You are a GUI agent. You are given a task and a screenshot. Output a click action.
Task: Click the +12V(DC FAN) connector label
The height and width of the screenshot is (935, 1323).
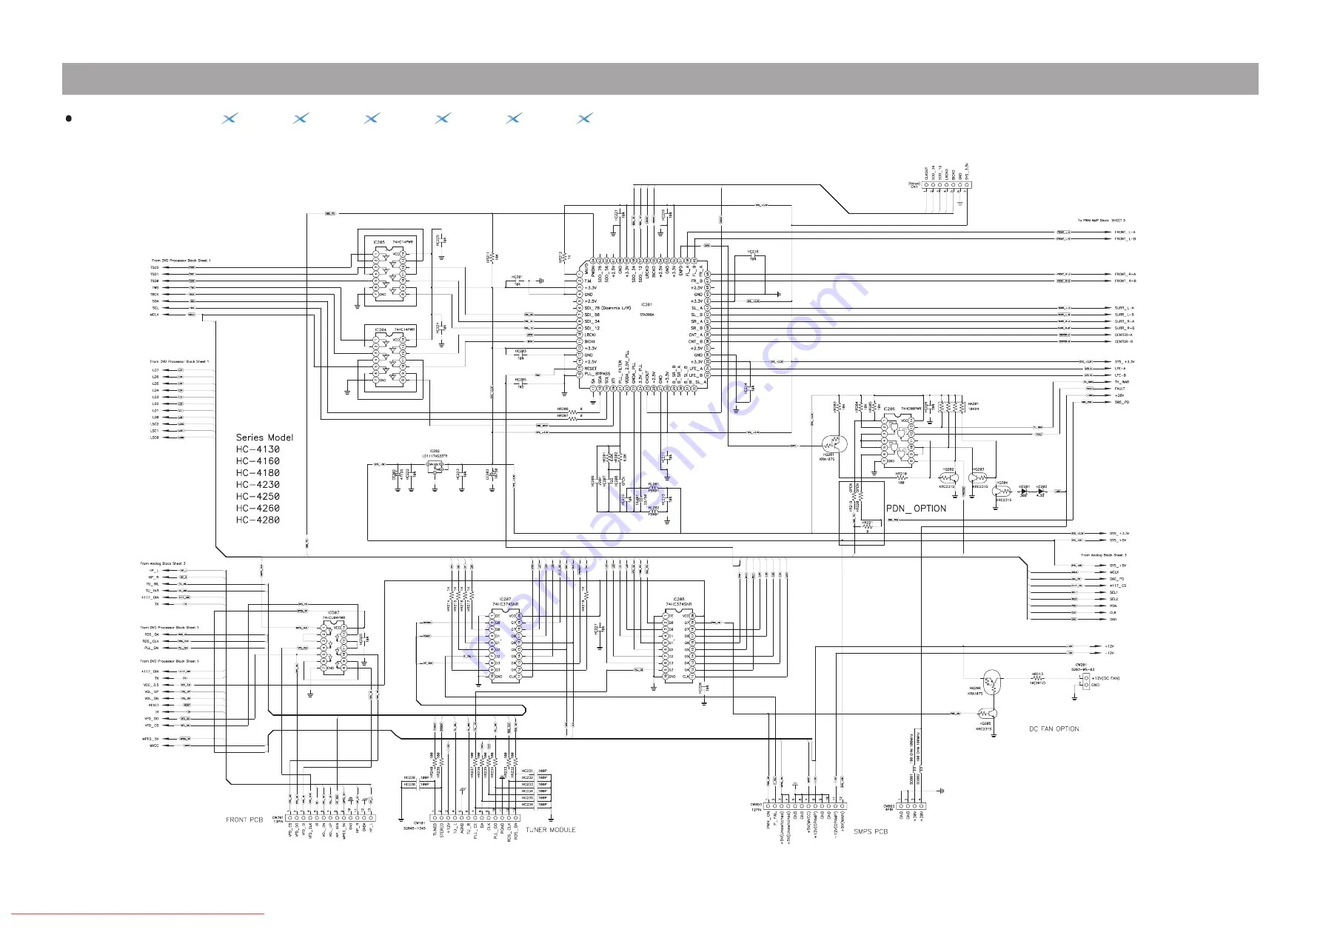point(1105,678)
